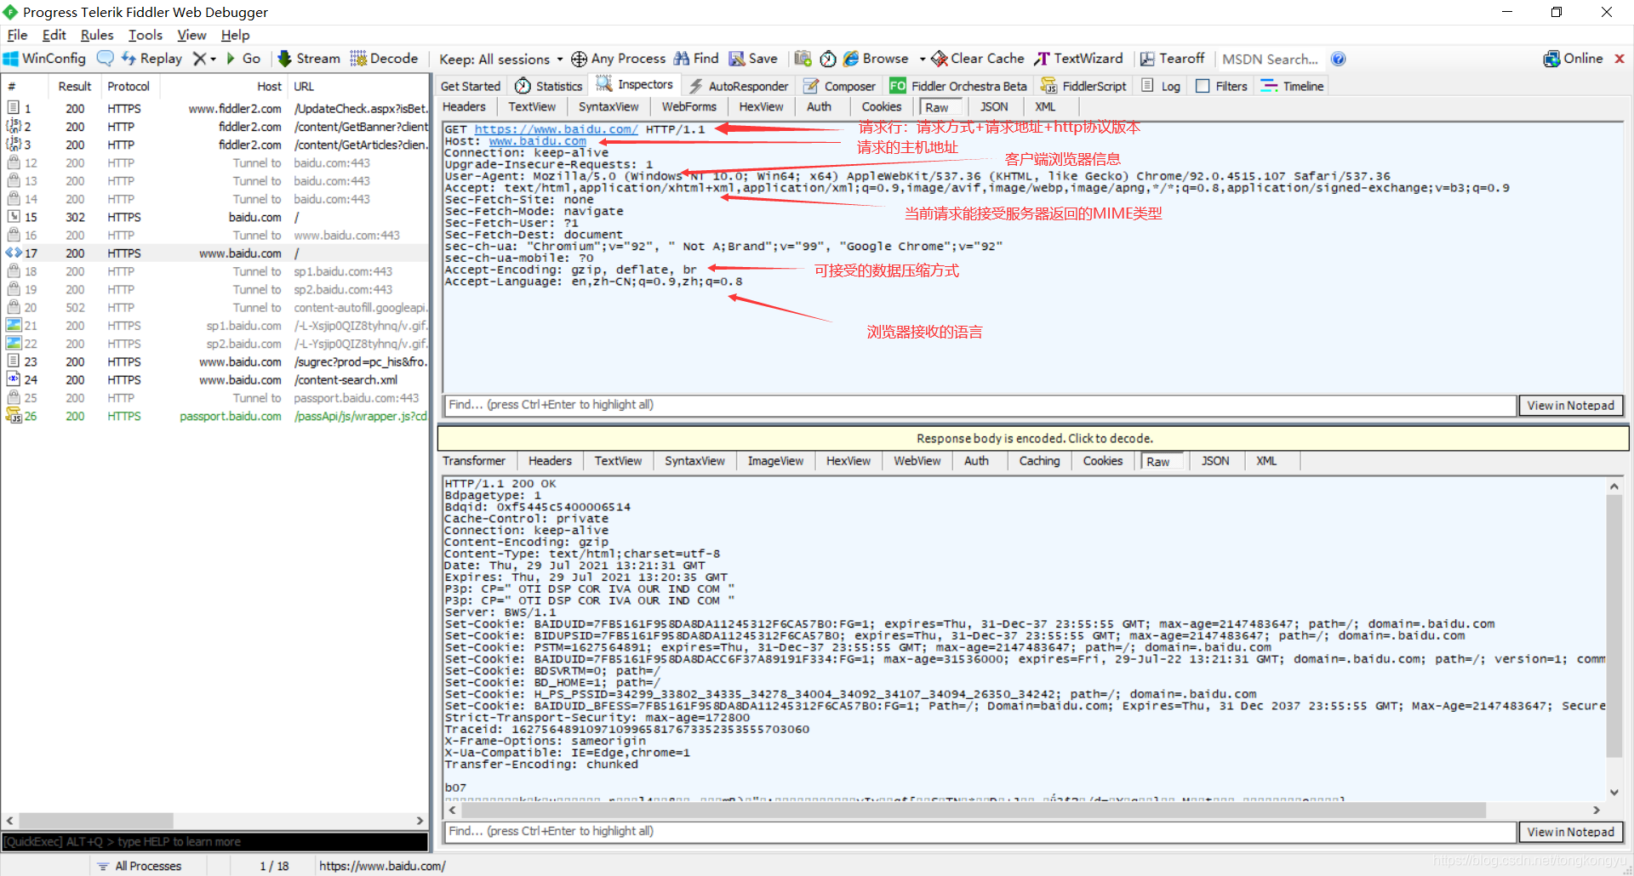Screen dimensions: 1634x876
Task: Select response Caching tab
Action: [1039, 461]
